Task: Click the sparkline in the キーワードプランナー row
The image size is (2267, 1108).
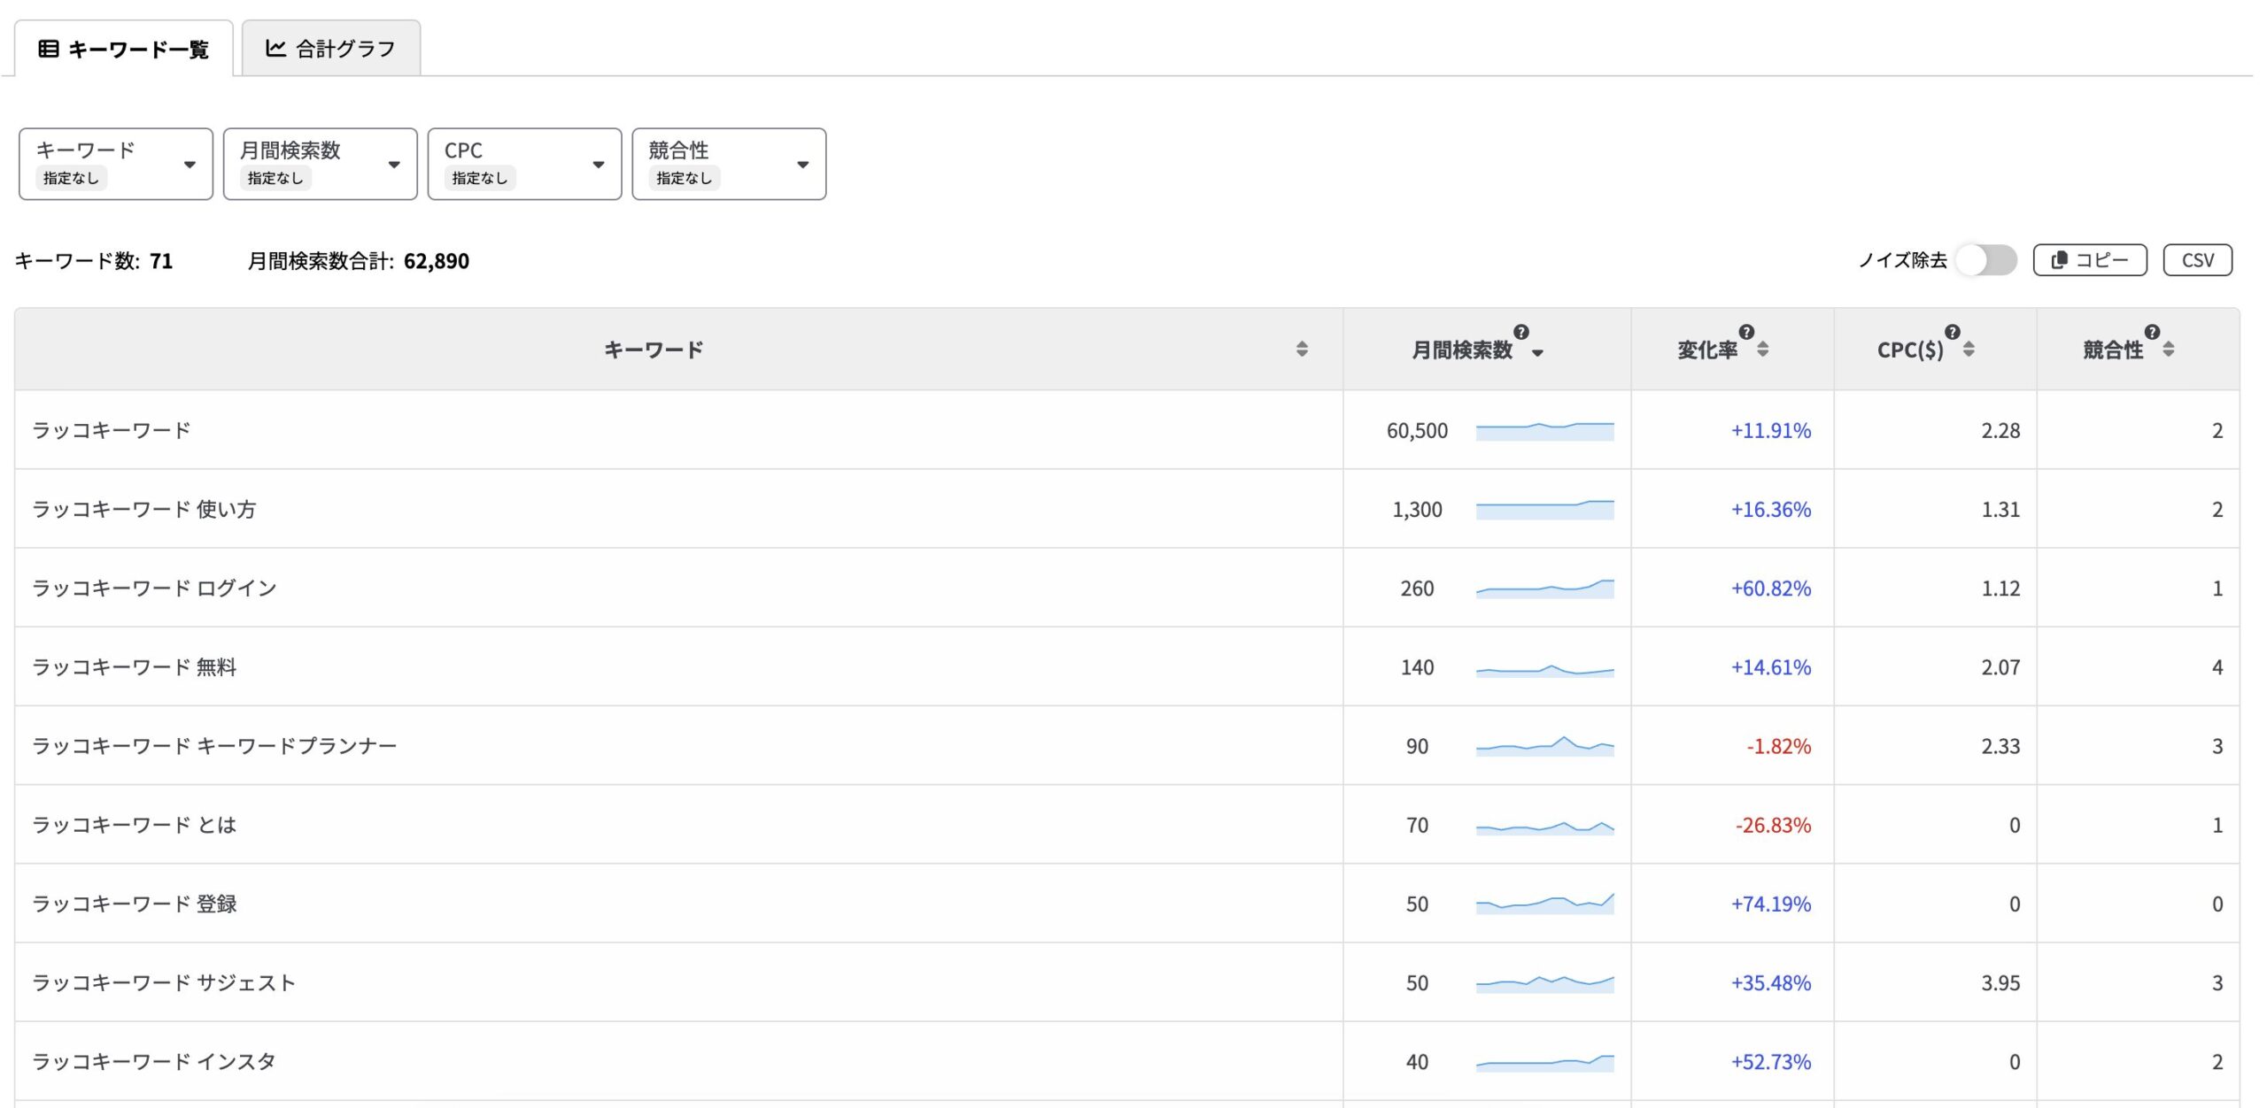Action: (1545, 746)
